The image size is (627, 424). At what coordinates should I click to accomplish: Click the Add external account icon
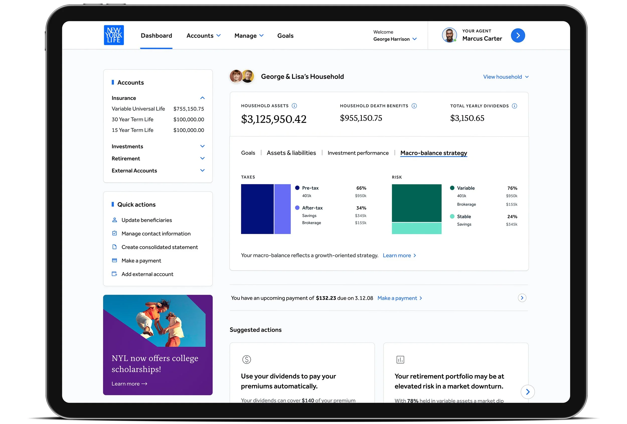pyautogui.click(x=114, y=274)
